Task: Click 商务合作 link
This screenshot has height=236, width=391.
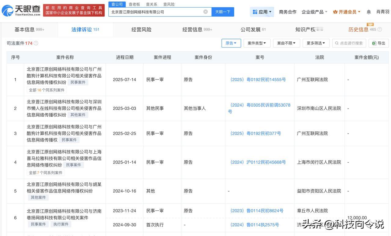Action: [x=288, y=12]
